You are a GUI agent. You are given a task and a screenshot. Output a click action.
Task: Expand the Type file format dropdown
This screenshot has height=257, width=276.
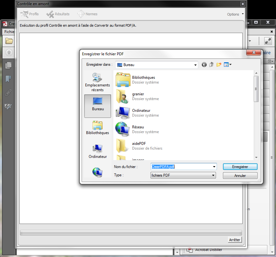click(213, 175)
